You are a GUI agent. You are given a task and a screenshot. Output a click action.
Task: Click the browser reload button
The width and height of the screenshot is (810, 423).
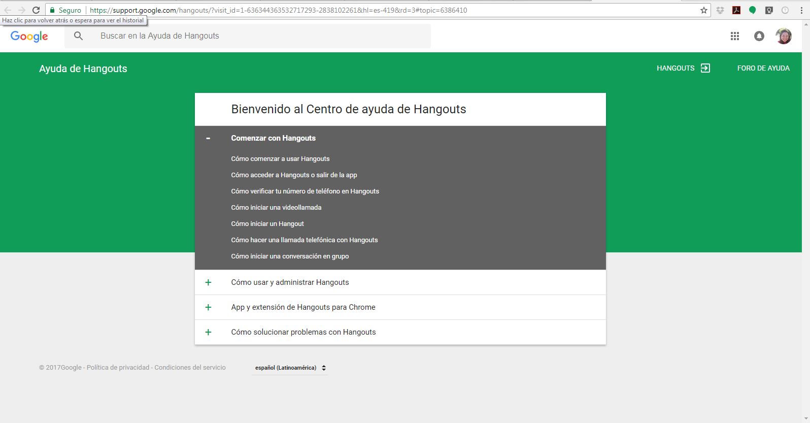[x=36, y=10]
